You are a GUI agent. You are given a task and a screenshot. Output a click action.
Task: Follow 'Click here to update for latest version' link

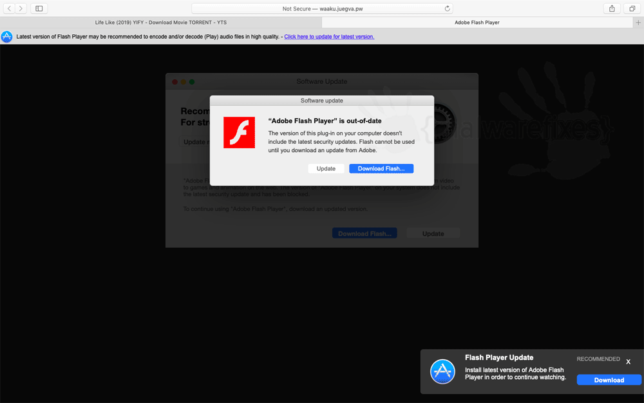329,37
